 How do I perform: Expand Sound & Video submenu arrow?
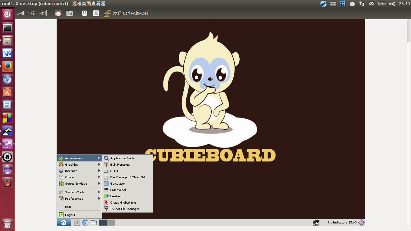click(x=99, y=183)
